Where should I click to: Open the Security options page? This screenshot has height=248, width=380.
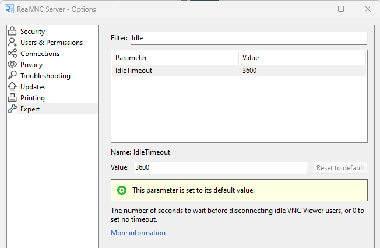(33, 32)
